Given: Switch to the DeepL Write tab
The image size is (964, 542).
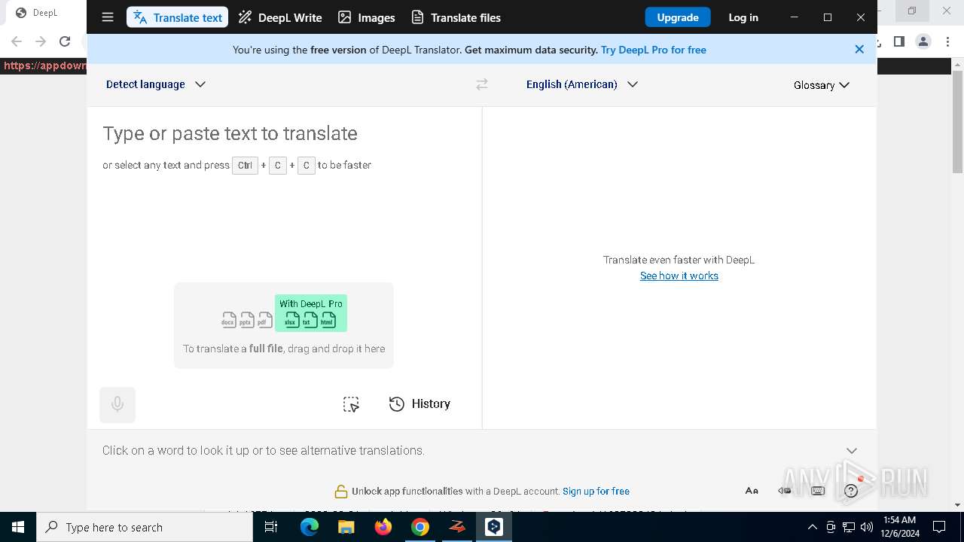Looking at the screenshot, I should point(280,17).
